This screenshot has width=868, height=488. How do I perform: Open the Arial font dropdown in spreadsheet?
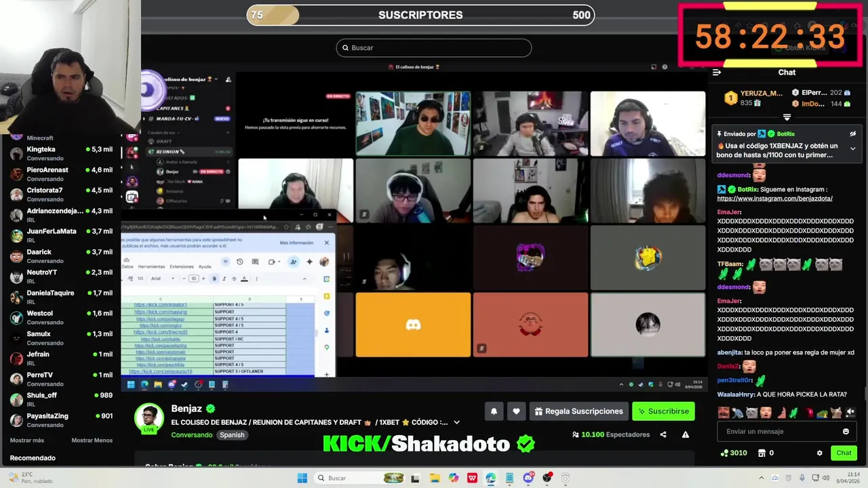click(163, 279)
